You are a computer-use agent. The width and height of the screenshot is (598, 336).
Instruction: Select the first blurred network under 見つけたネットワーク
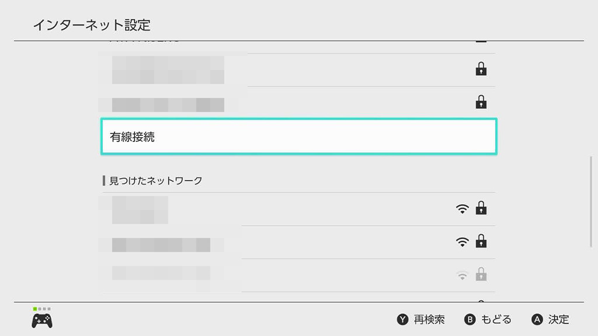(298, 209)
